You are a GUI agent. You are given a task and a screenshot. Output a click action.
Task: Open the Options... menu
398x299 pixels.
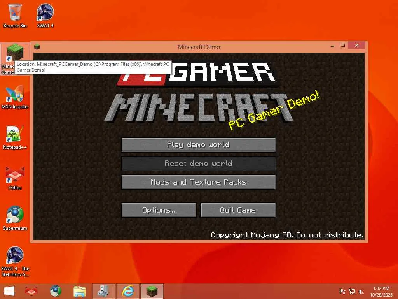tap(159, 210)
